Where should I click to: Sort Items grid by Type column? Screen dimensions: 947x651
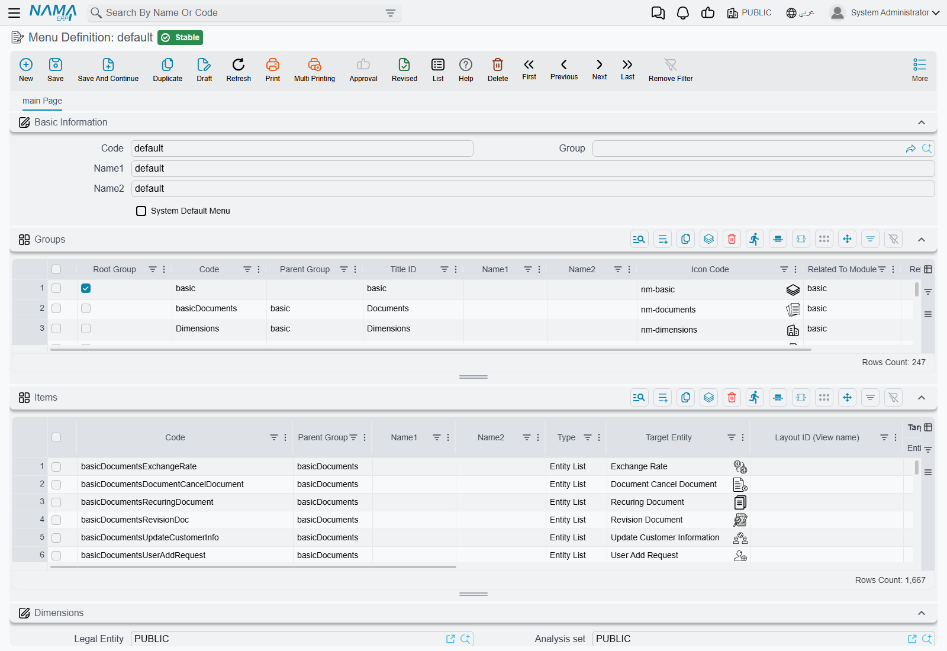tap(566, 437)
